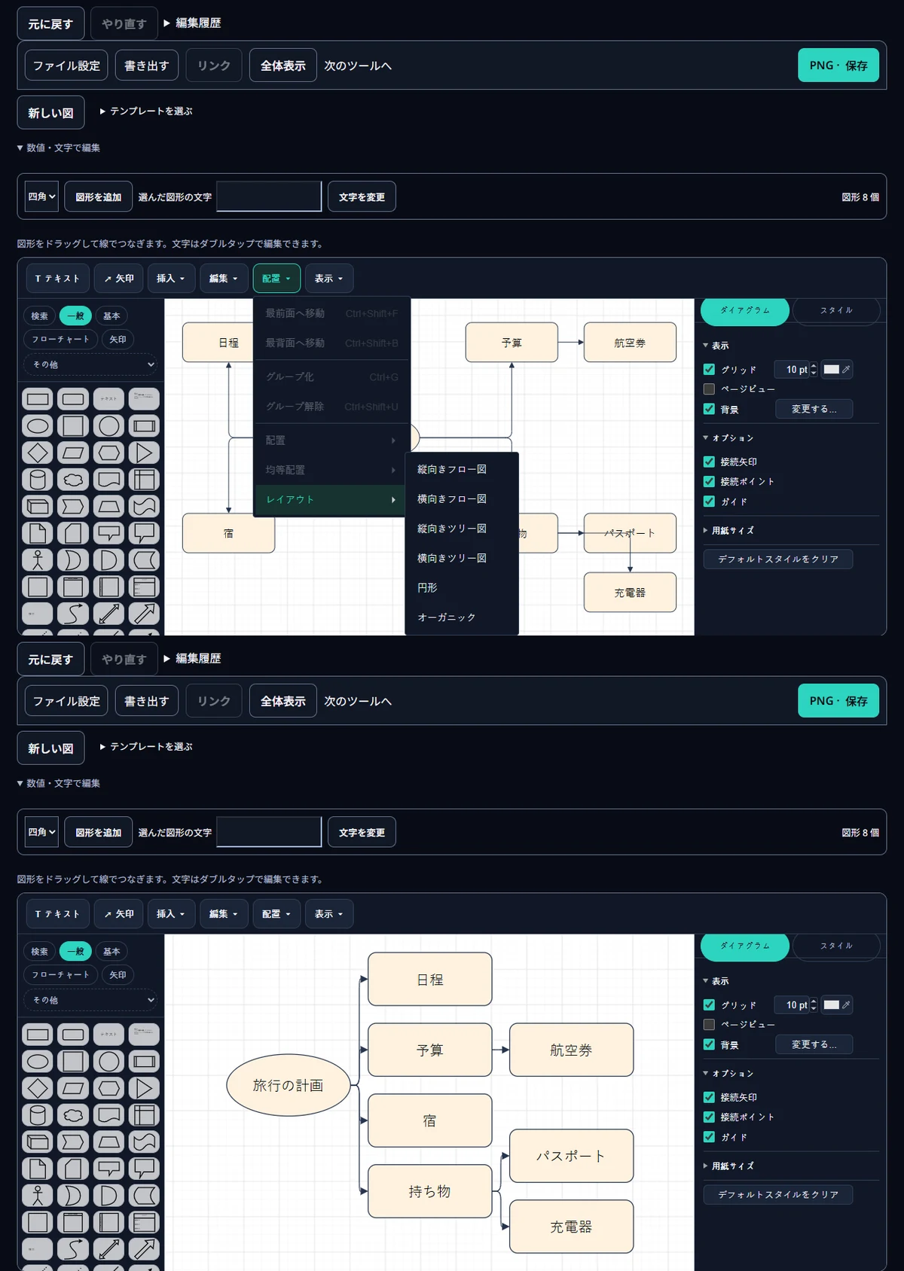The image size is (904, 1271).
Task: Expand 編集履歴 in editor with 配置 menu open
Action: (193, 23)
